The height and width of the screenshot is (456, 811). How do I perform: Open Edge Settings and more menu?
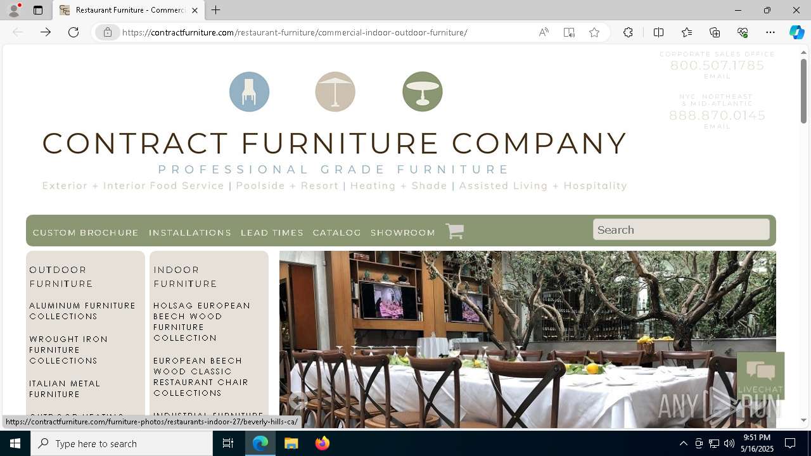point(770,32)
